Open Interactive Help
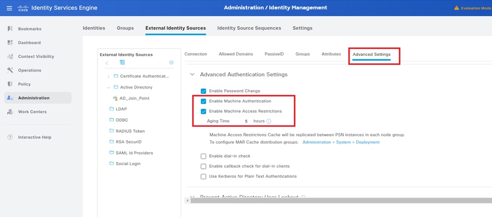 [x=34, y=137]
